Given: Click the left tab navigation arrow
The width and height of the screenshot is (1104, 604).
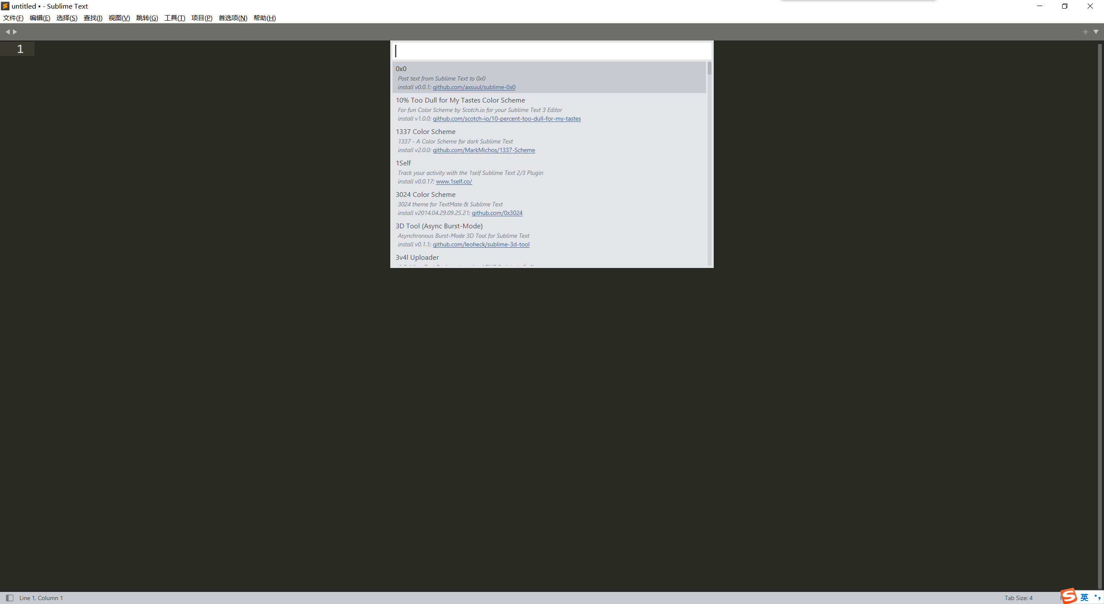Looking at the screenshot, I should pyautogui.click(x=8, y=31).
